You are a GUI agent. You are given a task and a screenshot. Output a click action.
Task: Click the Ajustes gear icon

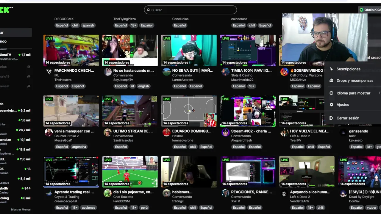point(331,105)
